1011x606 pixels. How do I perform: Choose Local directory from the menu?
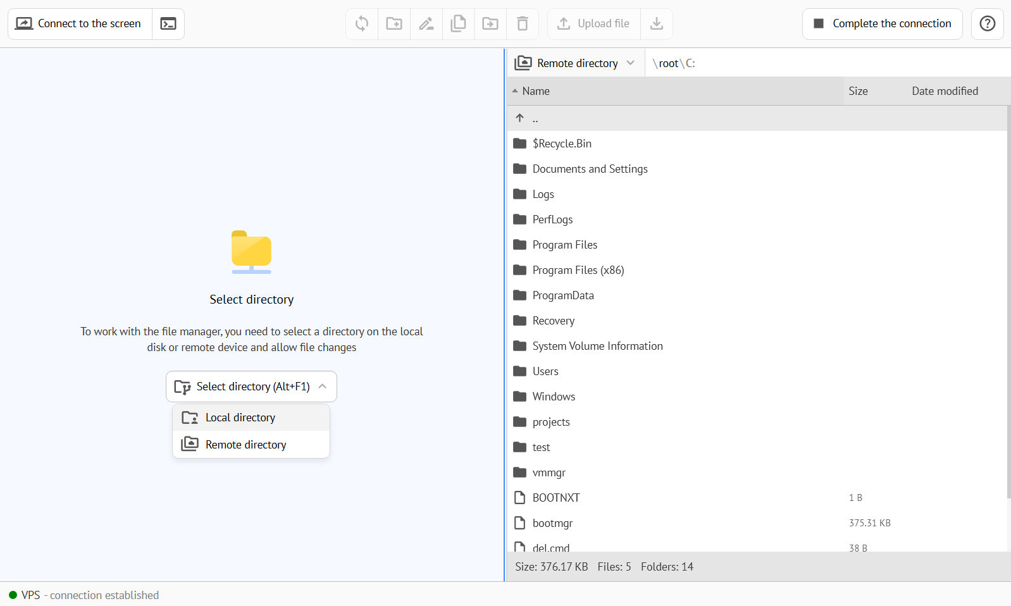click(x=240, y=417)
